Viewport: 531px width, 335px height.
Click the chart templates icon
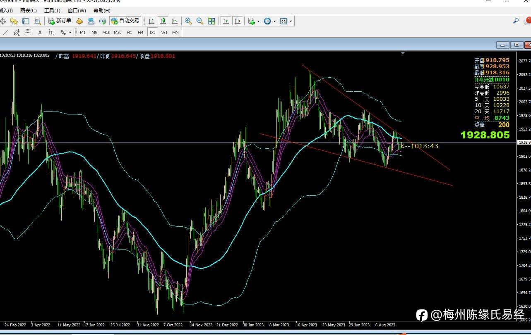(x=284, y=21)
